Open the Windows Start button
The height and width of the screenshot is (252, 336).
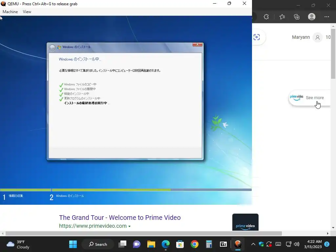tap(73, 244)
